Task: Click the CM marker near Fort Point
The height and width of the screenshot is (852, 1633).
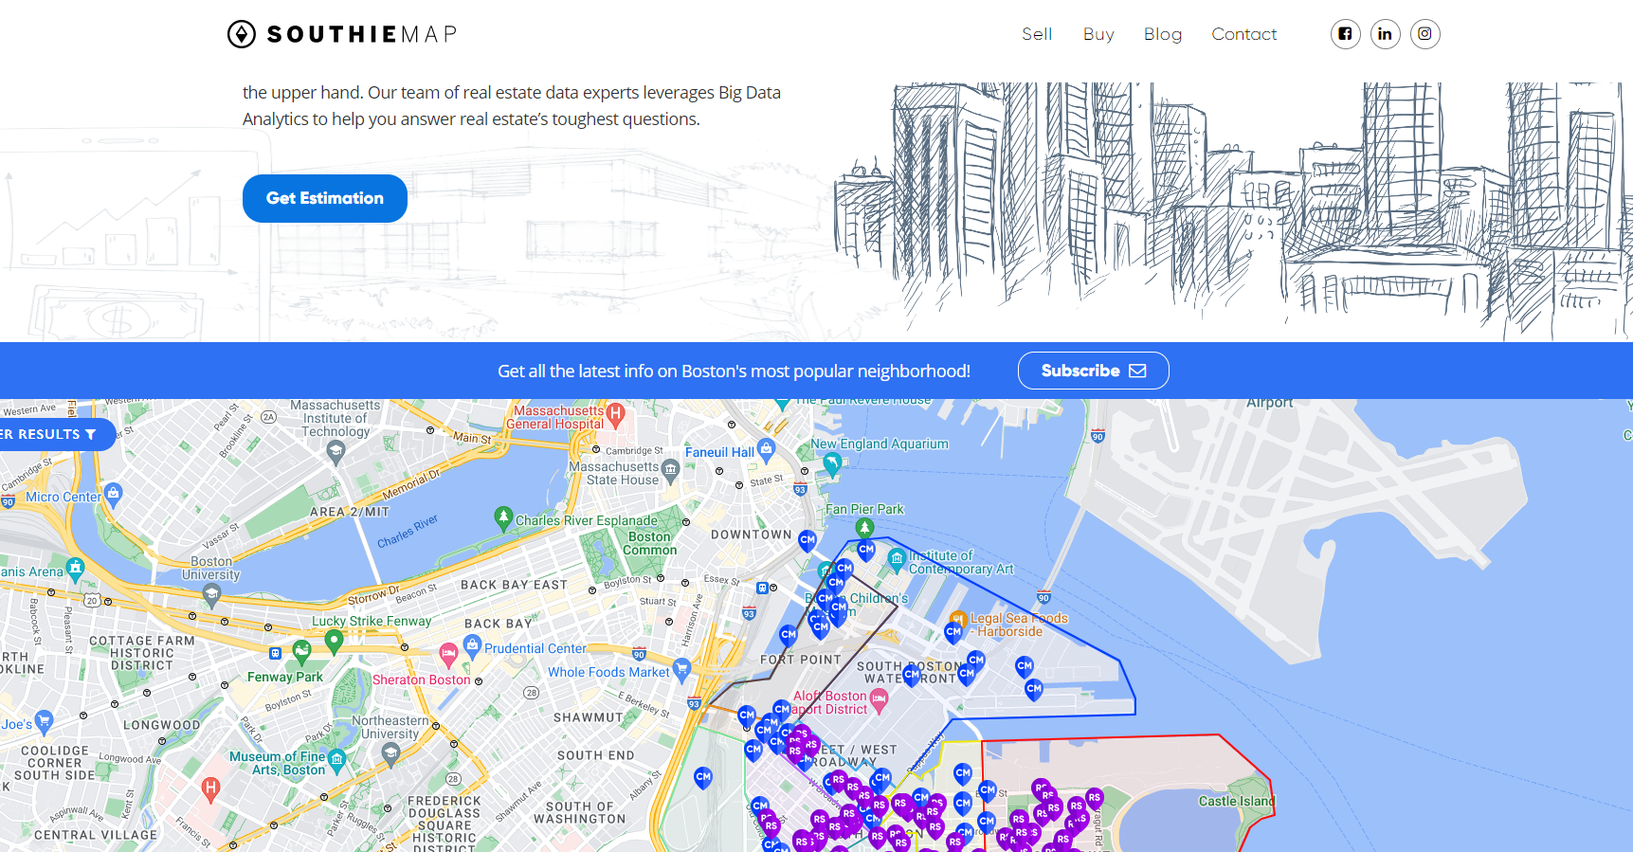Action: [x=789, y=636]
